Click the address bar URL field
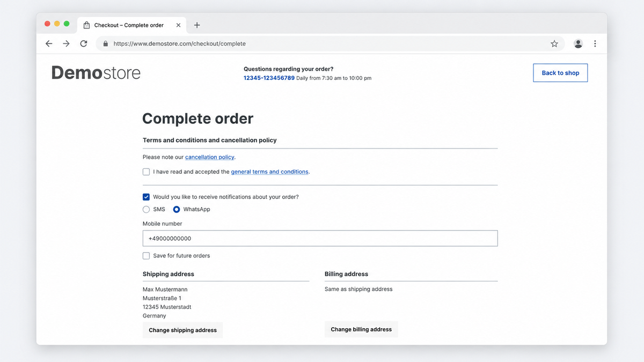644x362 pixels. point(330,44)
